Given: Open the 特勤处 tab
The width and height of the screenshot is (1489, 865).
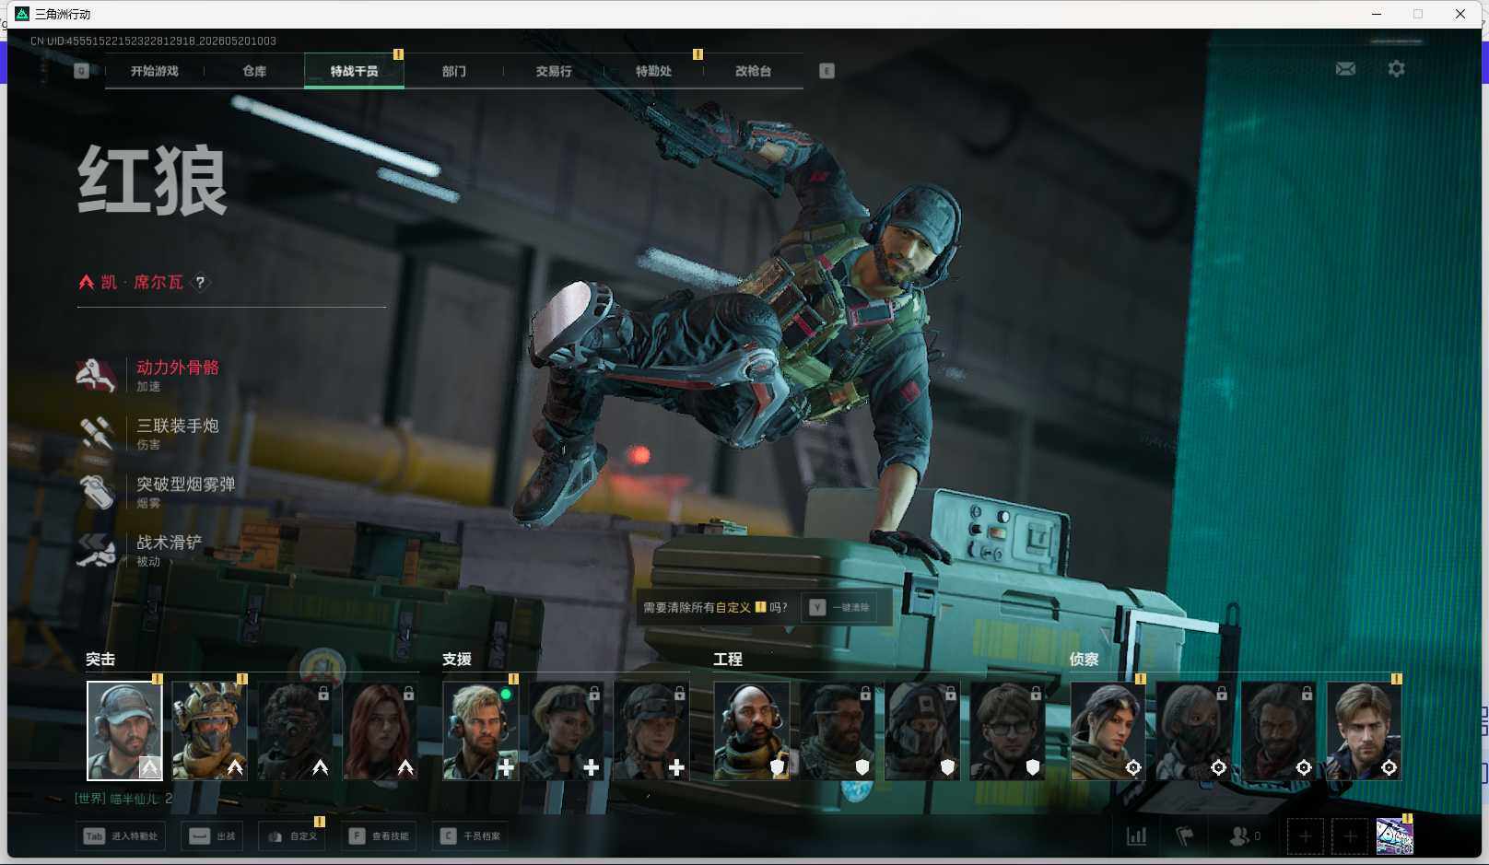Looking at the screenshot, I should pos(653,71).
